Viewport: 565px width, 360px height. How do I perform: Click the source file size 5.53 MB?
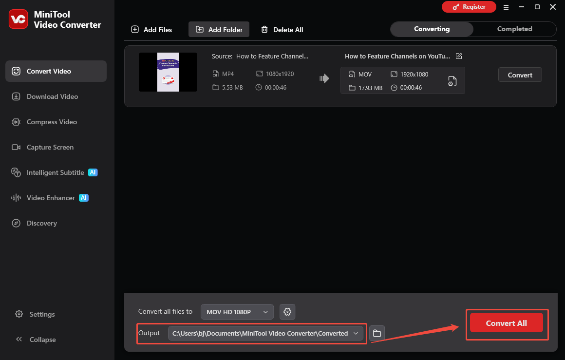coord(232,88)
